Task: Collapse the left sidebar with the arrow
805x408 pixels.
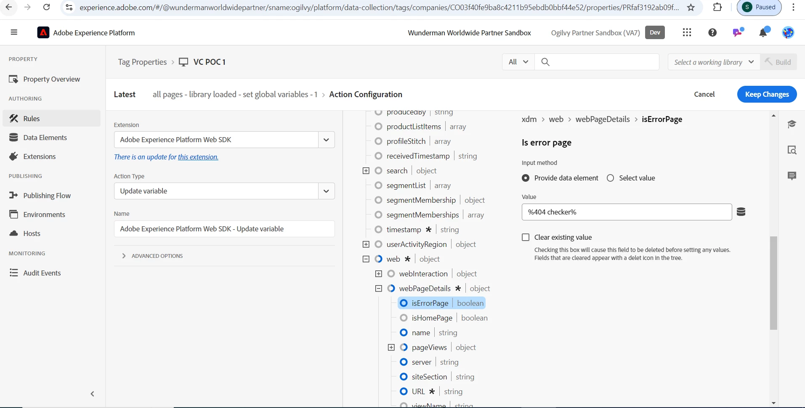Action: click(x=93, y=394)
